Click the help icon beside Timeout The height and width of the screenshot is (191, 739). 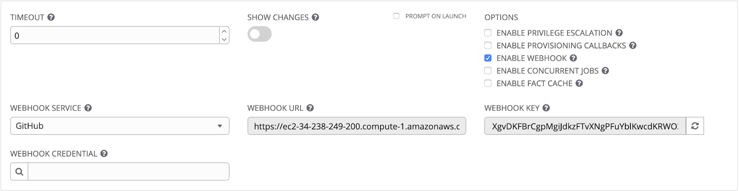[51, 17]
